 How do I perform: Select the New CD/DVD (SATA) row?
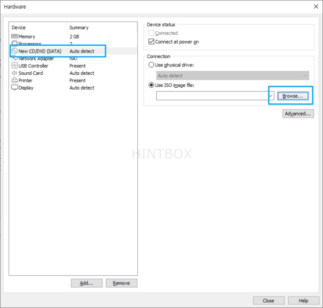pos(74,51)
